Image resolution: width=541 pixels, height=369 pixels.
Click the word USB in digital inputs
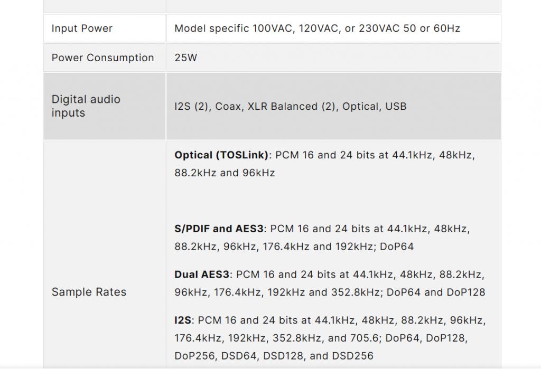point(396,106)
